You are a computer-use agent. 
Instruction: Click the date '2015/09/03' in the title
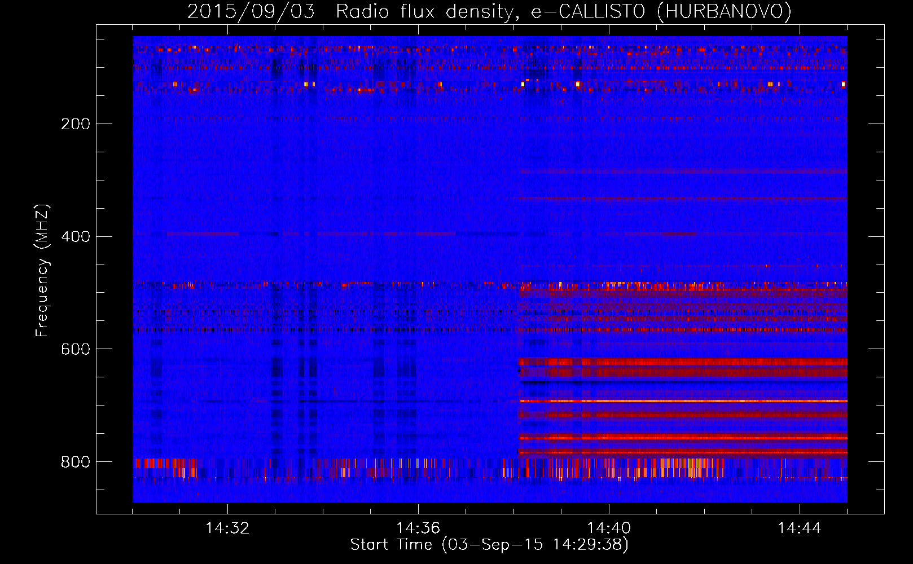251,12
